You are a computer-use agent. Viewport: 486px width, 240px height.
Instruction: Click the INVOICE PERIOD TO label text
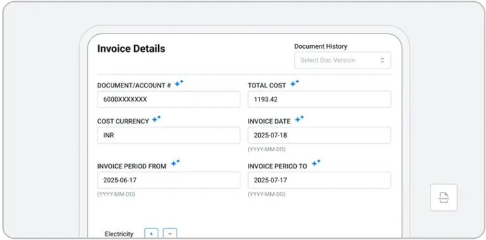tap(277, 166)
